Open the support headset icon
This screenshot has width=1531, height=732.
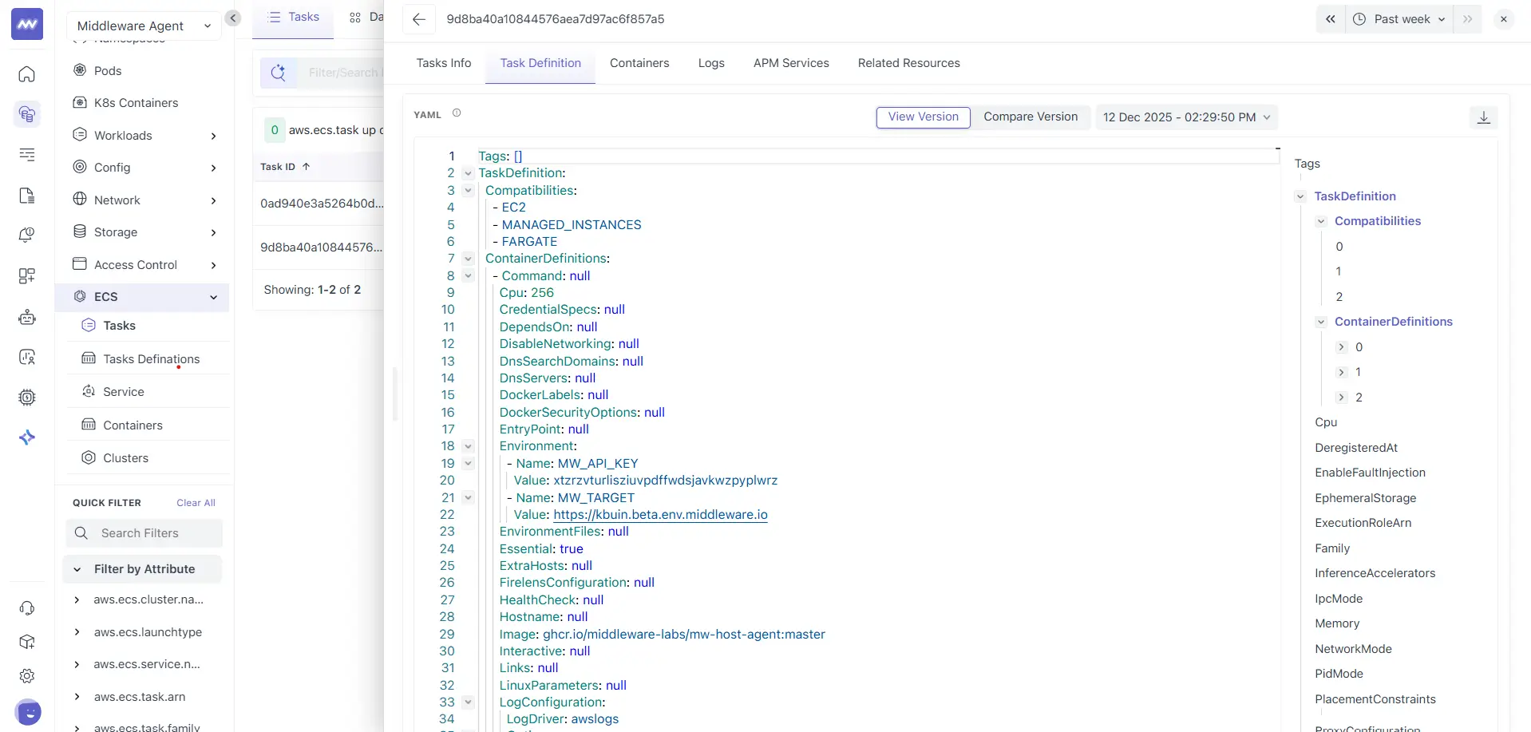point(26,608)
